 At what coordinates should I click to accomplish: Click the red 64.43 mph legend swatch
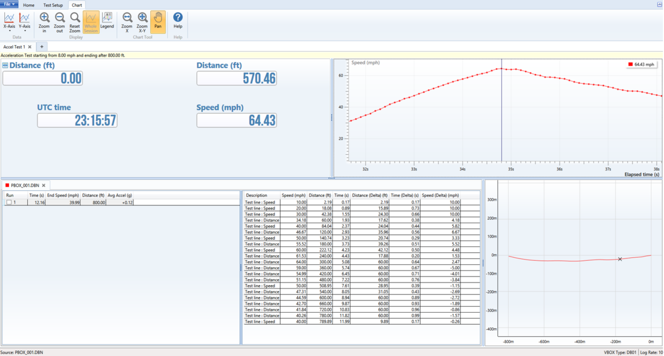[x=630, y=64]
